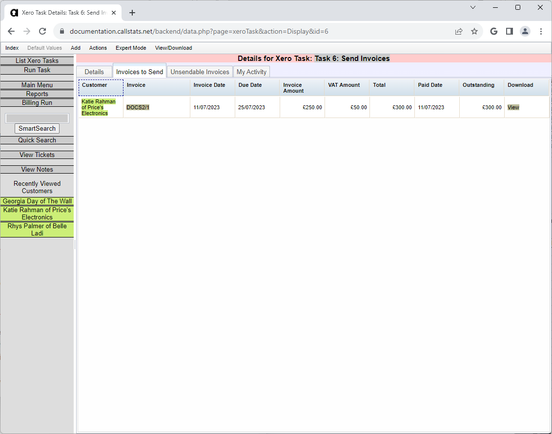The image size is (552, 434).
Task: Open the three-dot browser menu
Action: pyautogui.click(x=541, y=31)
